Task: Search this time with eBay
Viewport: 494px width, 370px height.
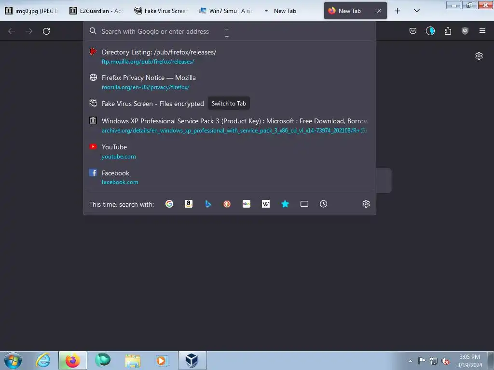Action: point(247,204)
